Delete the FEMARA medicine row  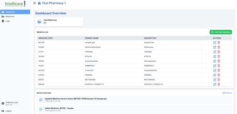219,75
